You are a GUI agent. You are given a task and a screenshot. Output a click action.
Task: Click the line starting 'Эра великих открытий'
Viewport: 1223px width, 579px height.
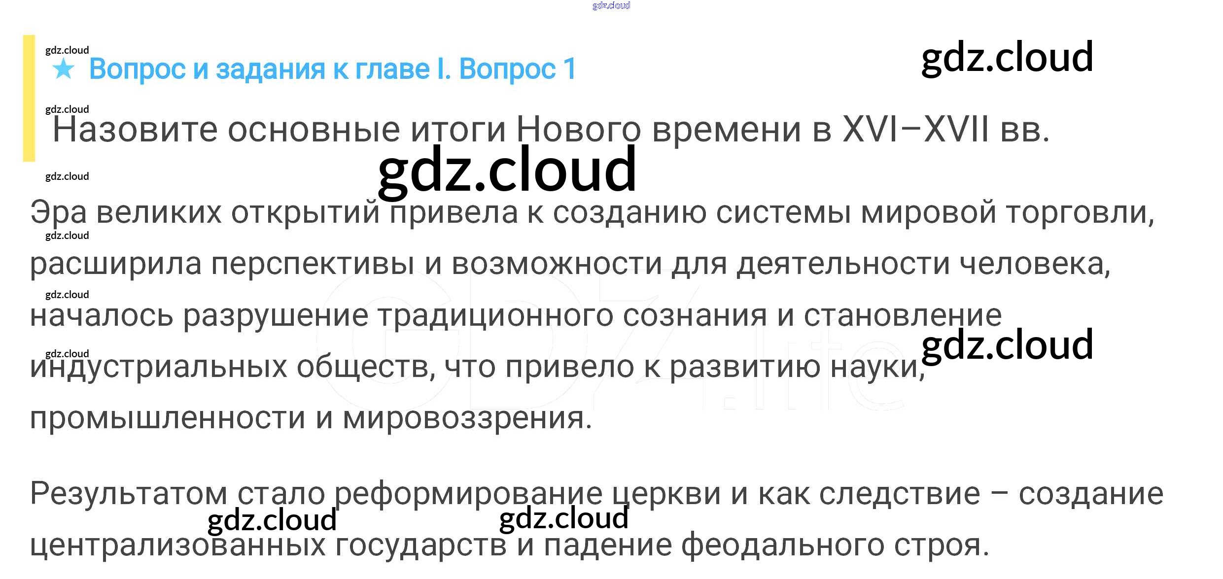pyautogui.click(x=592, y=212)
